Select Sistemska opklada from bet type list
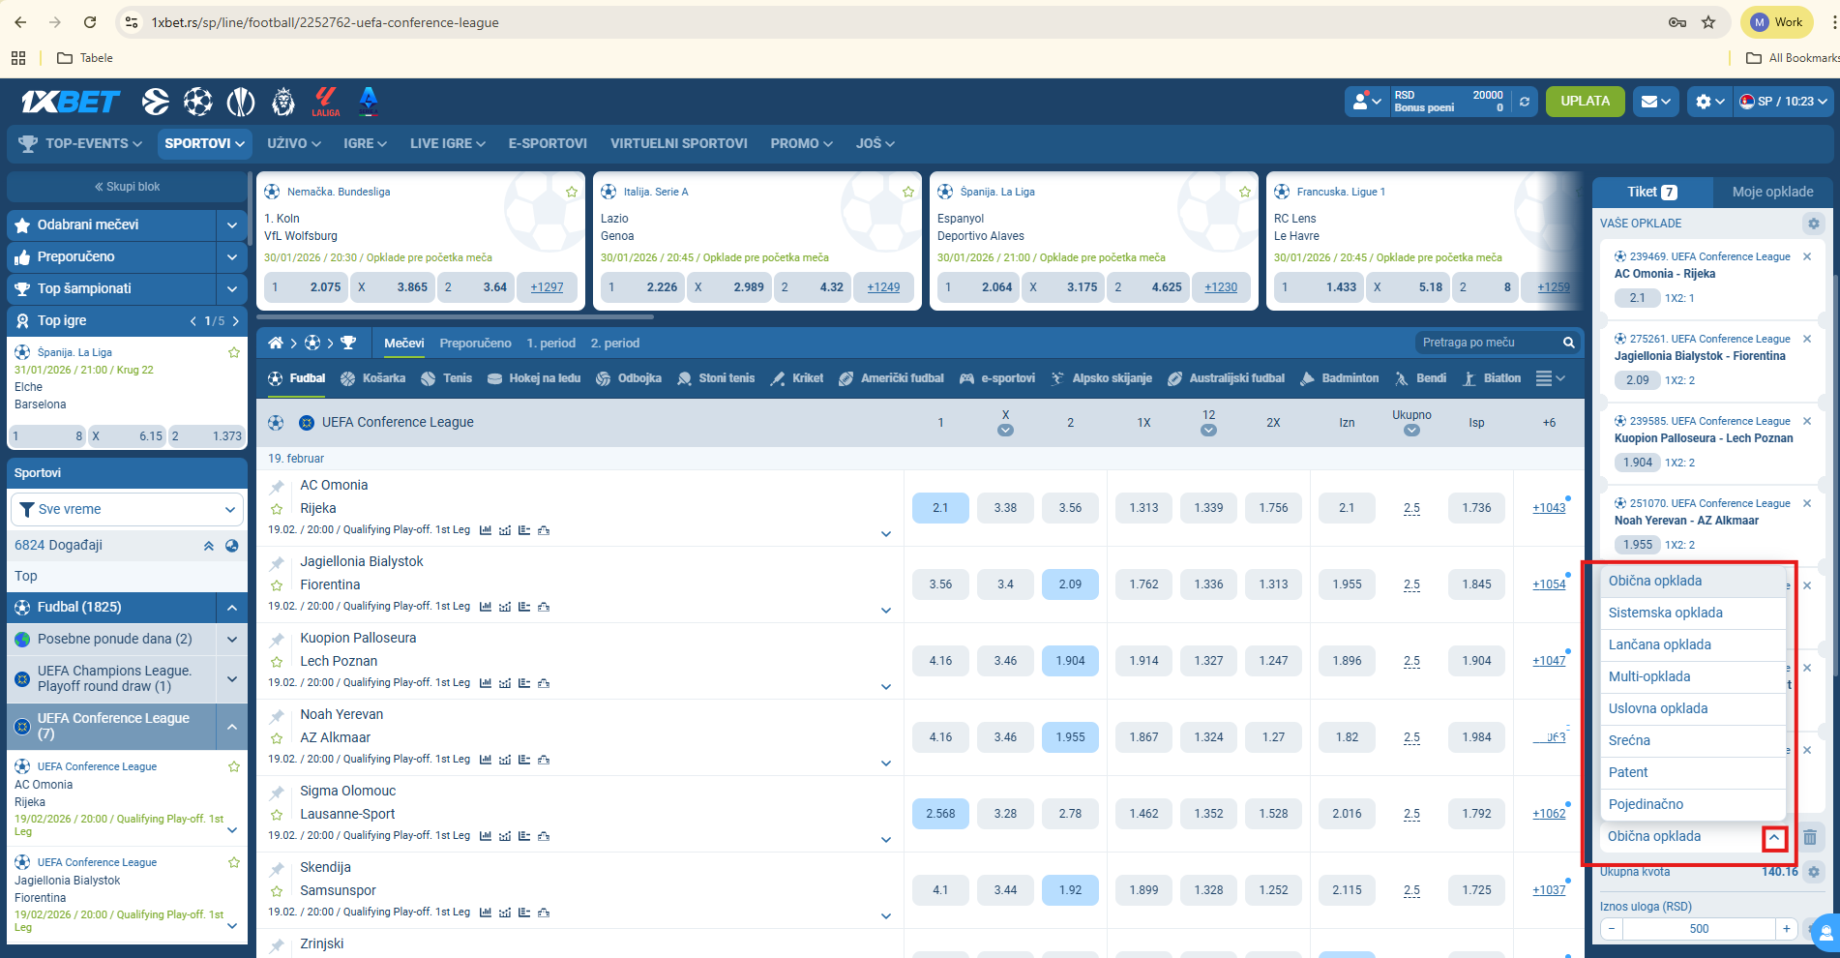This screenshot has height=958, width=1840. pyautogui.click(x=1665, y=613)
